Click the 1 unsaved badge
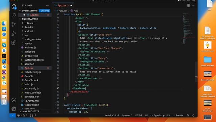The image size is (216, 122). (44, 11)
